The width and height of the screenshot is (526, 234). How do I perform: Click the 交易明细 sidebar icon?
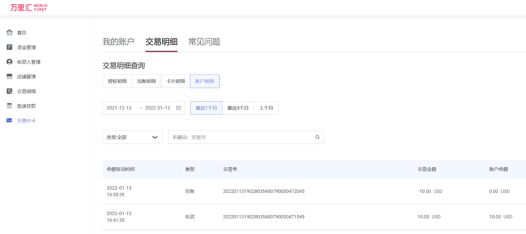coord(10,91)
